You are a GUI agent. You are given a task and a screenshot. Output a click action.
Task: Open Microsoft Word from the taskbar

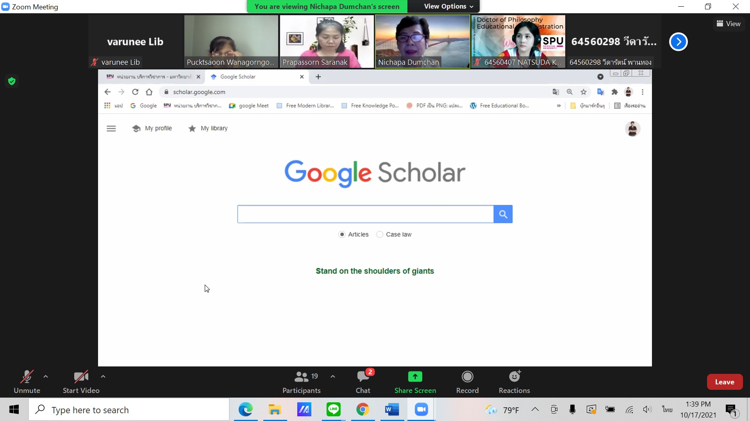pyautogui.click(x=392, y=410)
